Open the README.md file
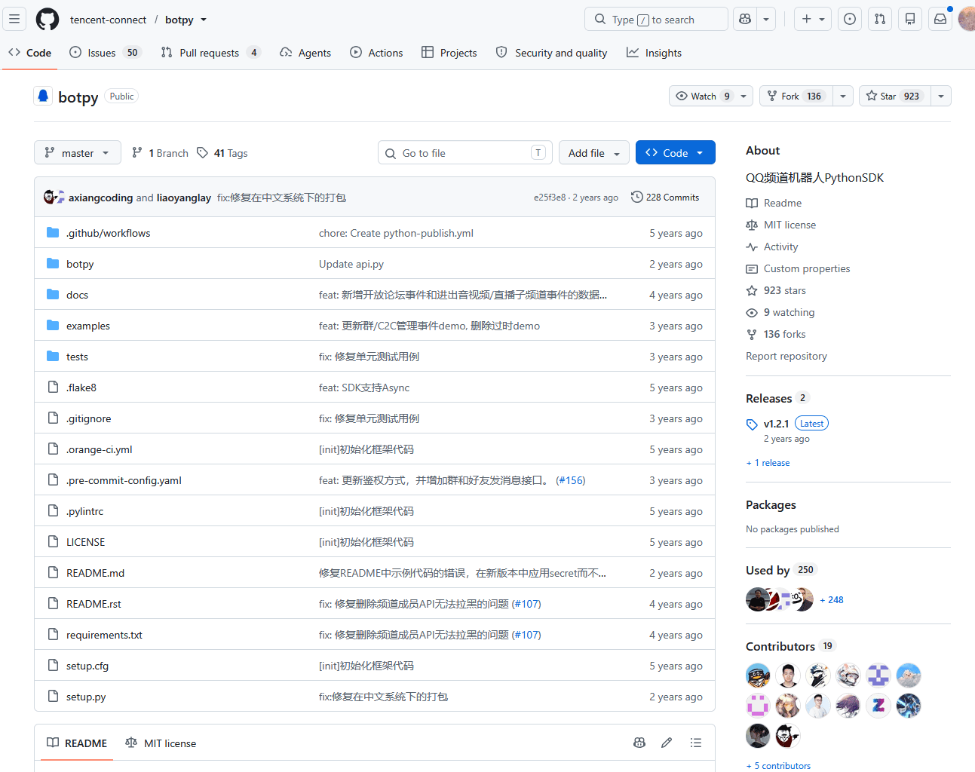Image resolution: width=975 pixels, height=772 pixels. click(95, 573)
